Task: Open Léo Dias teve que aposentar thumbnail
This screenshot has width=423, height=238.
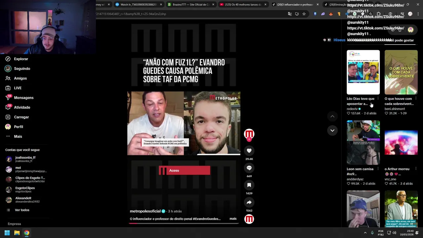Action: [363, 72]
